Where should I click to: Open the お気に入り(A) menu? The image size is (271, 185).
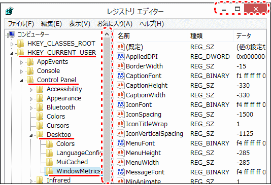[x=115, y=24]
